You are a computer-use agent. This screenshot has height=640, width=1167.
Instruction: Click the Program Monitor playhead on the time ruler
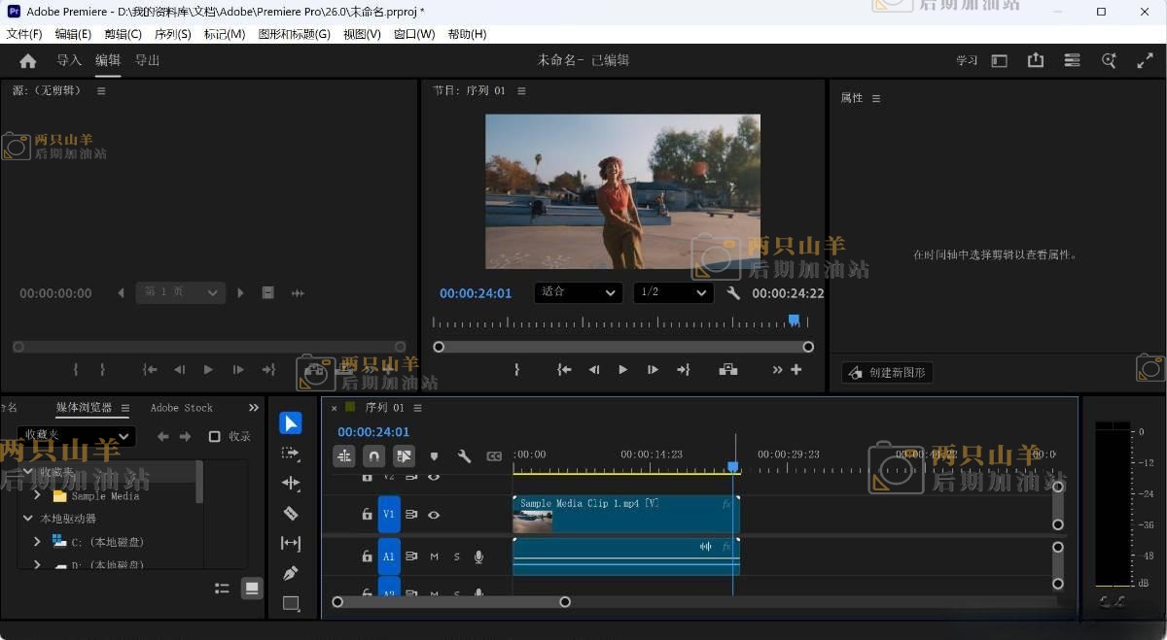(x=794, y=320)
